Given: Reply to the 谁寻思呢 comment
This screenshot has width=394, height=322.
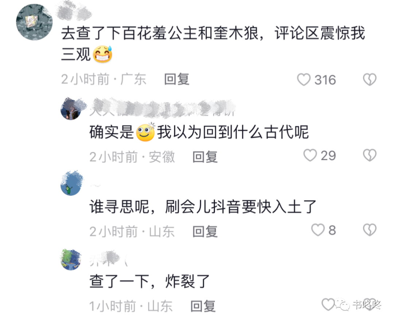Looking at the screenshot, I should 205,231.
